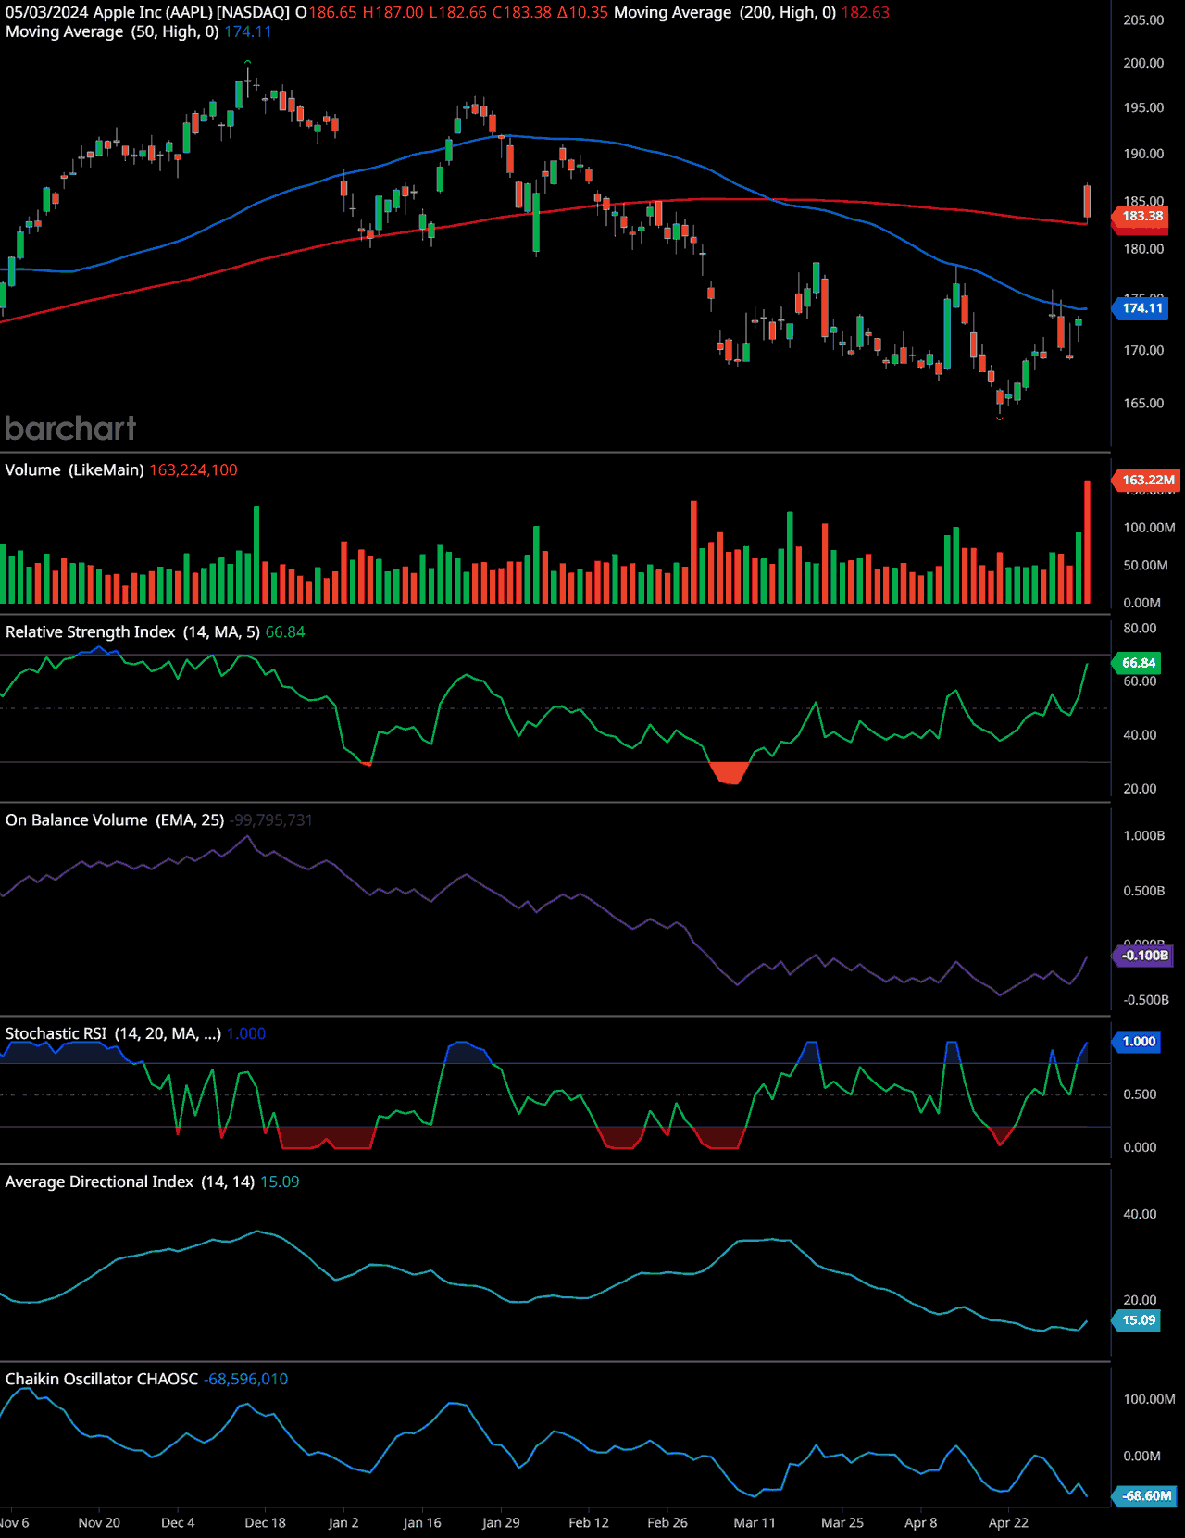Select the volume value 163,224,100
Screen dimensions: 1185x1538
(x=193, y=470)
